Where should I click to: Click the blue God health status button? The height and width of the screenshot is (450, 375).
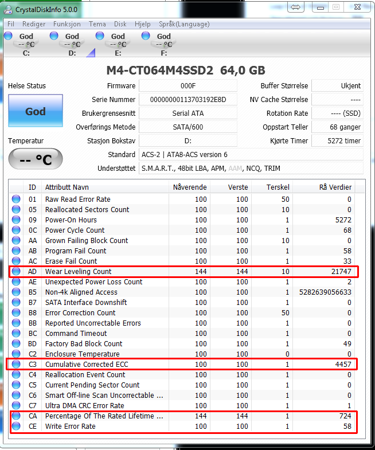(x=36, y=111)
